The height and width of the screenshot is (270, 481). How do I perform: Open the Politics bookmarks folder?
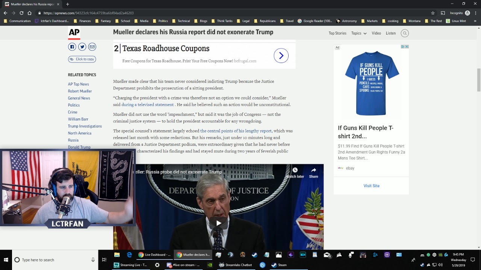coord(160,21)
